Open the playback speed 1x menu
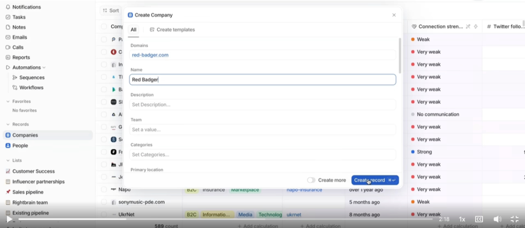The width and height of the screenshot is (525, 228). click(462, 219)
